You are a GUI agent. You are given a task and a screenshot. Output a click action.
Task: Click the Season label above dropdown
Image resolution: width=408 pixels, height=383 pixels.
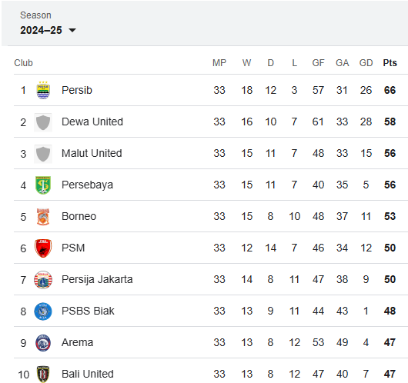click(x=35, y=15)
